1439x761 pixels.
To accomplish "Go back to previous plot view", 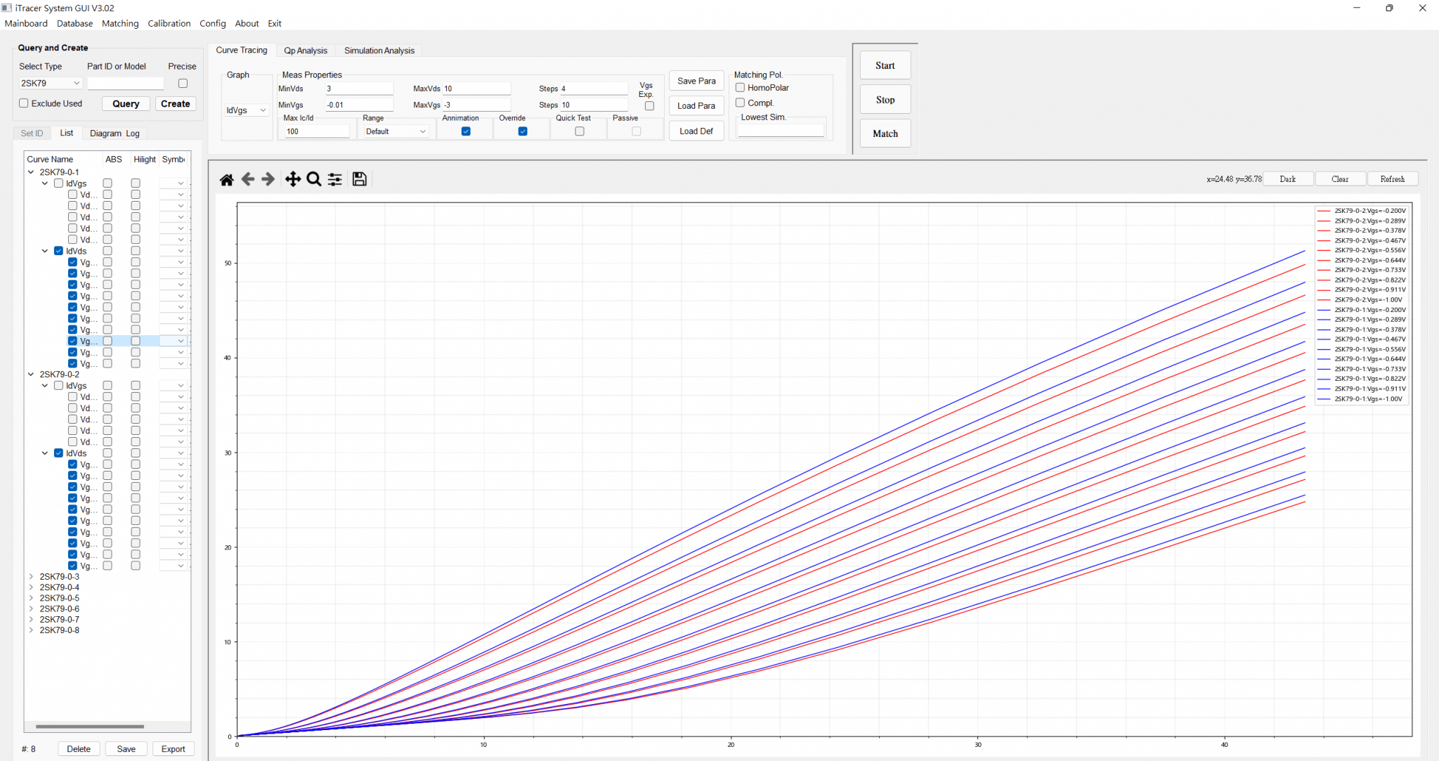I will click(247, 180).
